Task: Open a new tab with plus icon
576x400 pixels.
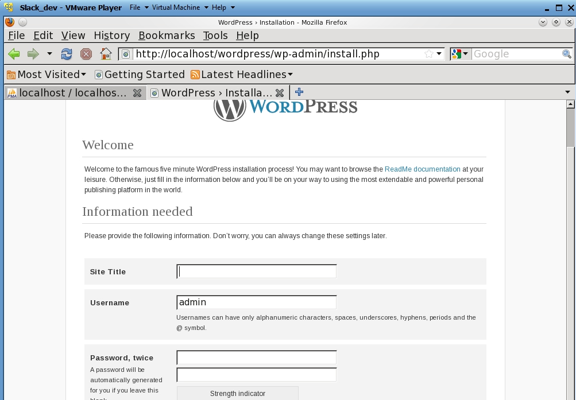Action: pos(299,92)
